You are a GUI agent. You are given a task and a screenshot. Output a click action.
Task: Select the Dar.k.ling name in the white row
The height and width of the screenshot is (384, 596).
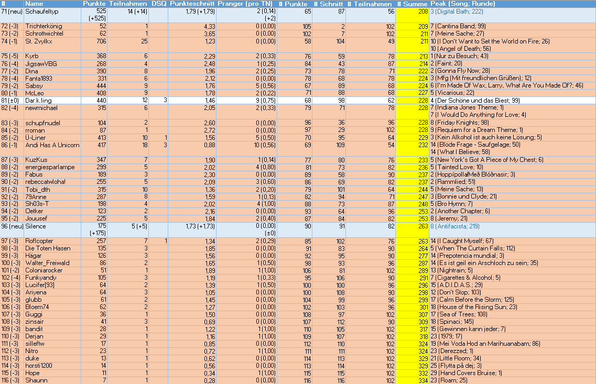[39, 100]
